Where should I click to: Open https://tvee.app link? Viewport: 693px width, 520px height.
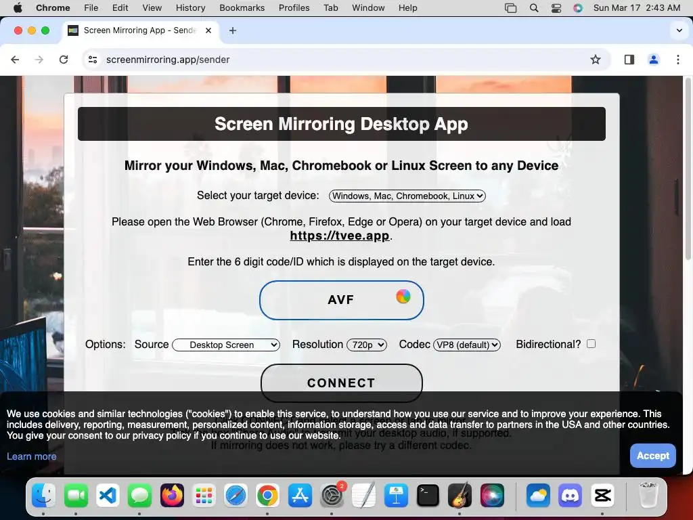[x=340, y=236]
